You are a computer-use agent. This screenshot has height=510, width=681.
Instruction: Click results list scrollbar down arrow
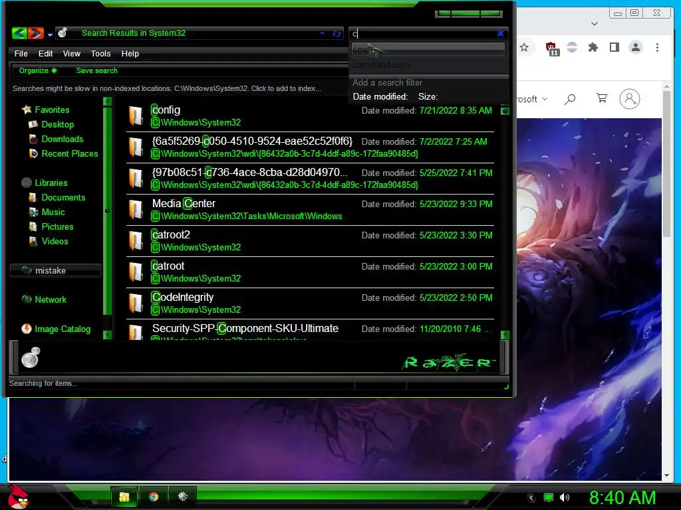coord(505,335)
